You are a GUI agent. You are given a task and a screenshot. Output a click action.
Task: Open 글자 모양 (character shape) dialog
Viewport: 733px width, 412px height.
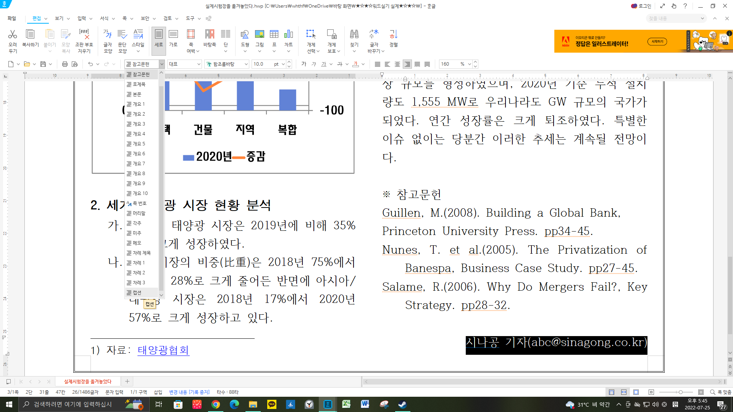pos(108,34)
